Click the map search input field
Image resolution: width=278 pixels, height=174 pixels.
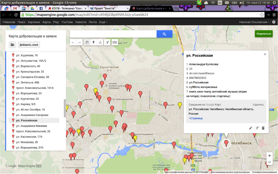pyautogui.click(x=113, y=34)
